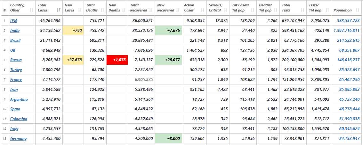Select USA total cases 46,264,596

click(50, 20)
